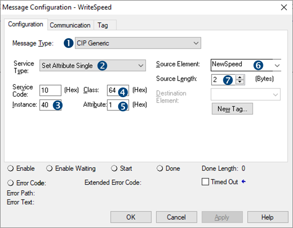This screenshot has height=228, width=293.
Task: Open the Tag tab
Action: (x=103, y=25)
